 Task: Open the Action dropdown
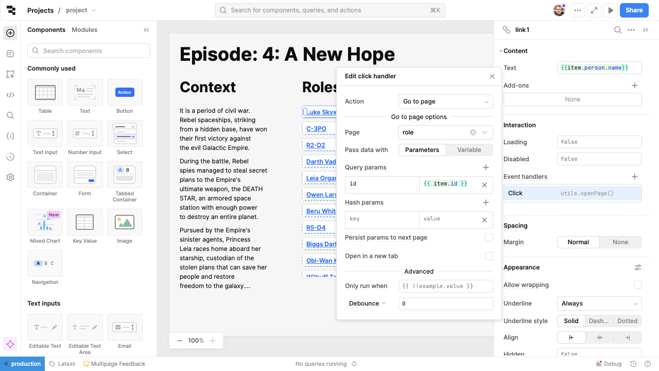[445, 102]
